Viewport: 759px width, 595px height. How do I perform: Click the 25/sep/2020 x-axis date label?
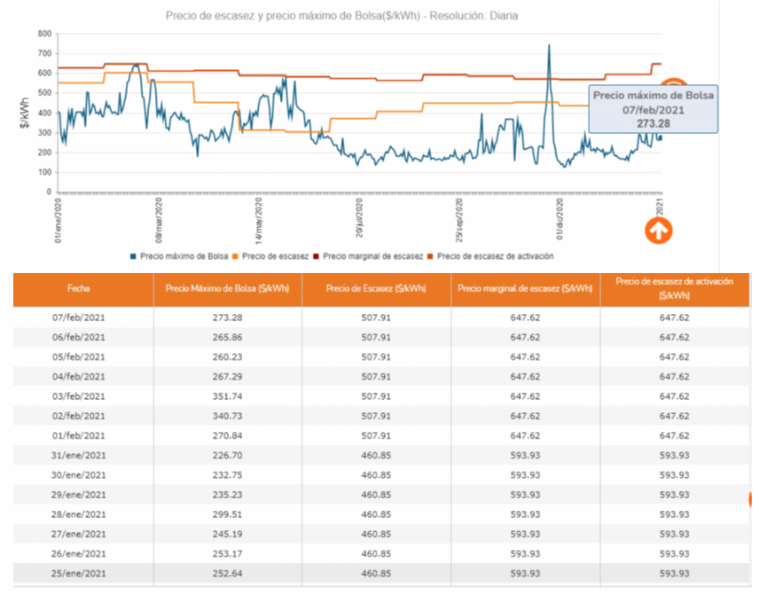click(x=460, y=221)
